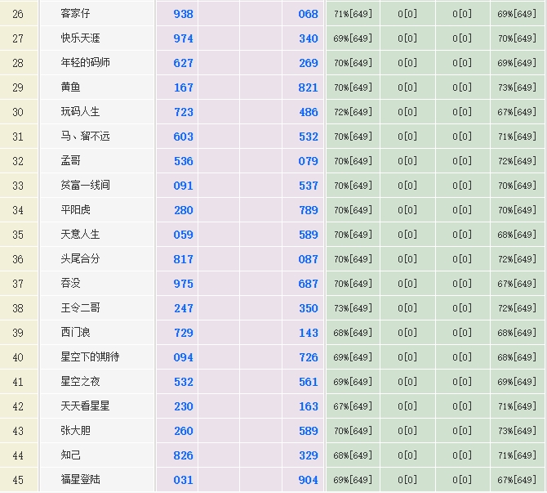The height and width of the screenshot is (493, 547).
Task: Select the first 67%[649] in 天天看星星's row
Action: click(353, 406)
